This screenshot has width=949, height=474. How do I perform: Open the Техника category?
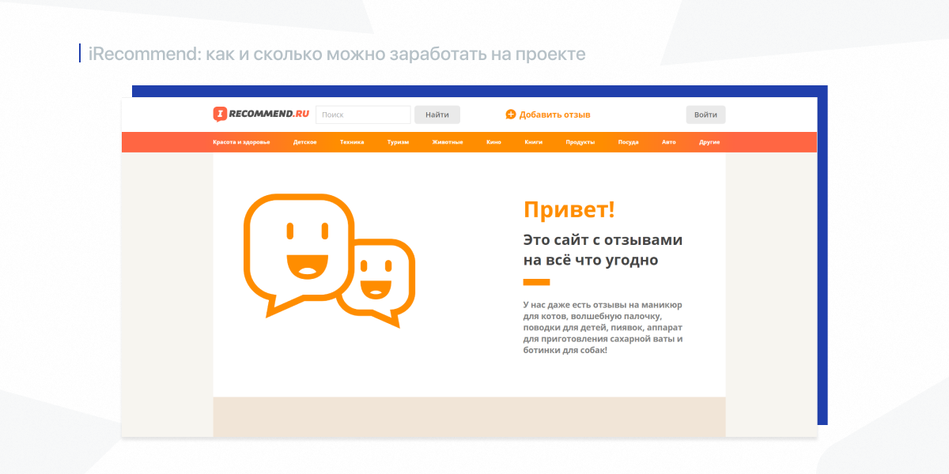coord(352,142)
